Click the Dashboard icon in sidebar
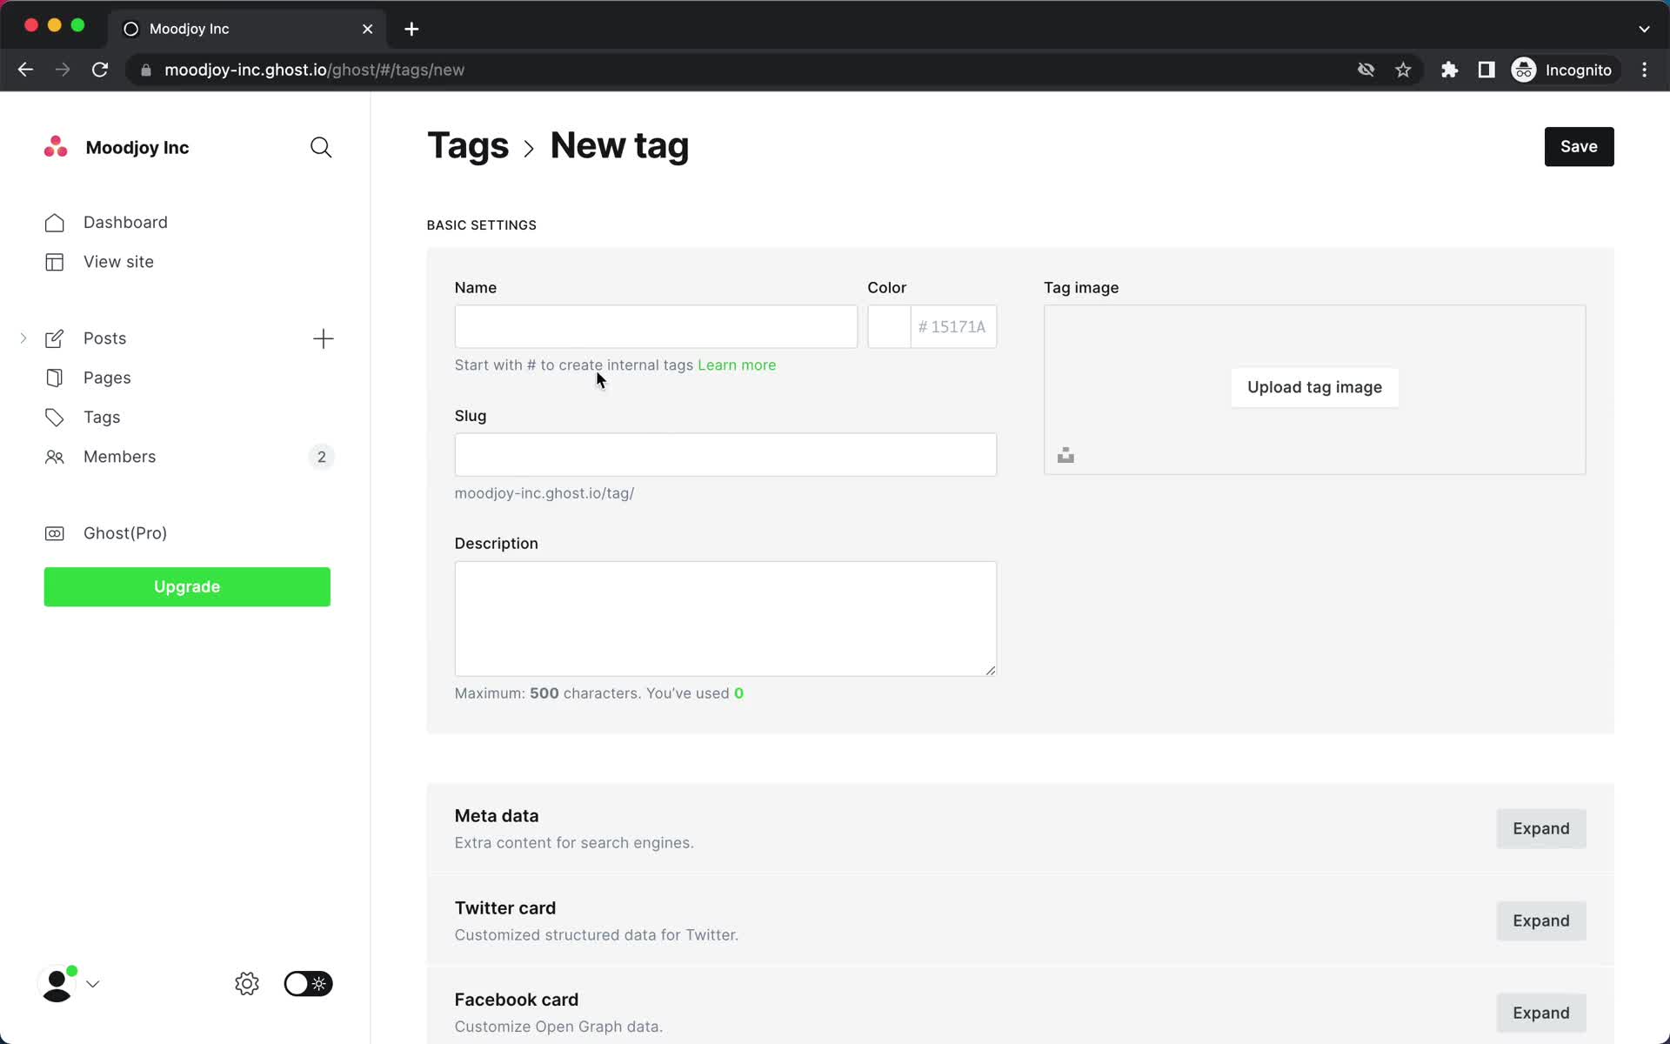Screen dimensions: 1670x1044 point(56,223)
